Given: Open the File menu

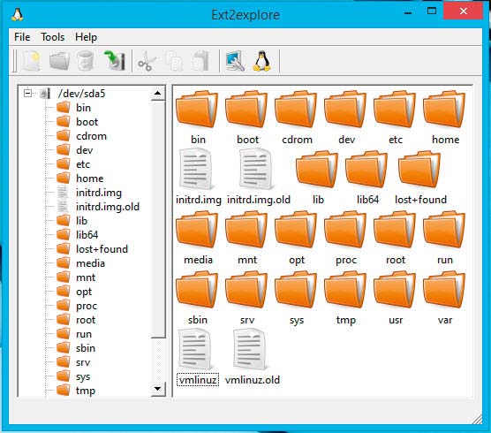Looking at the screenshot, I should (22, 37).
